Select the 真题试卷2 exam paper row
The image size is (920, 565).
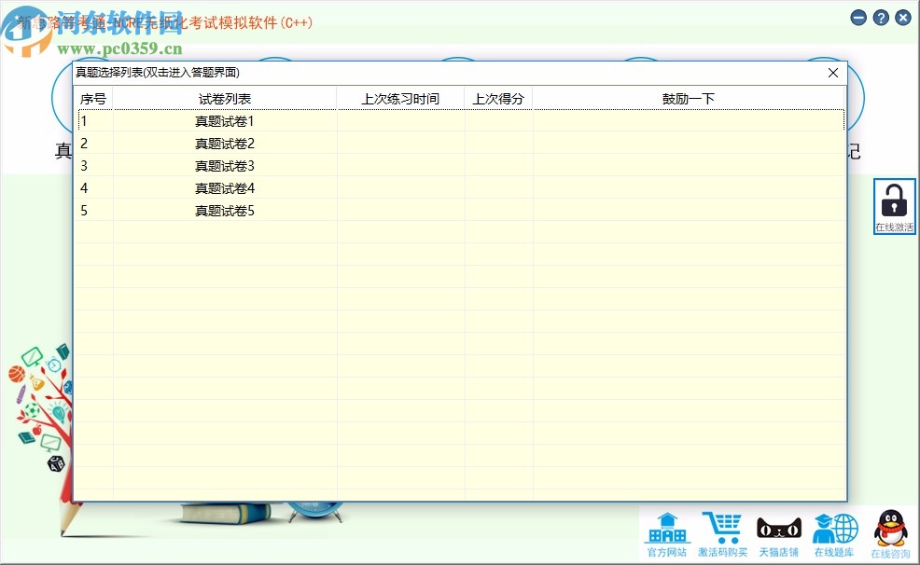tap(224, 143)
